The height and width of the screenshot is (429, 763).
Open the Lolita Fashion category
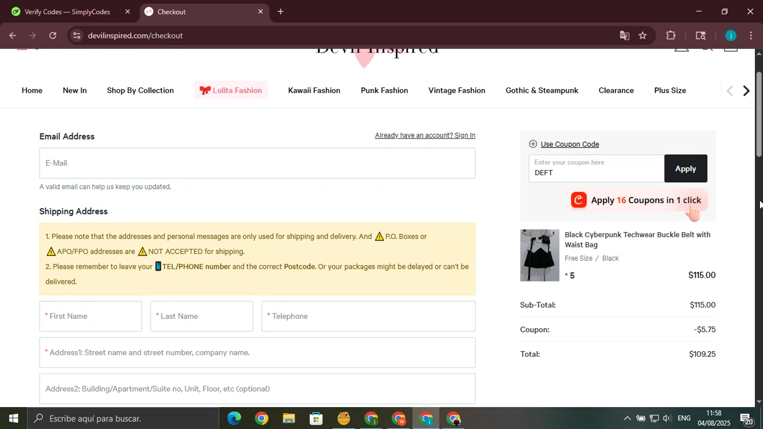[x=231, y=91]
